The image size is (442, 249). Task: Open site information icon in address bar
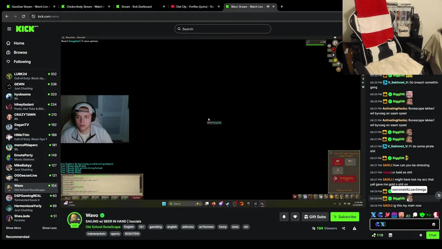pyautogui.click(x=33, y=16)
